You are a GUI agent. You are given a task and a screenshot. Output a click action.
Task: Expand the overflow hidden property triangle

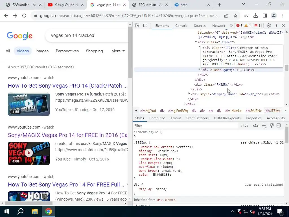click(x=158, y=167)
